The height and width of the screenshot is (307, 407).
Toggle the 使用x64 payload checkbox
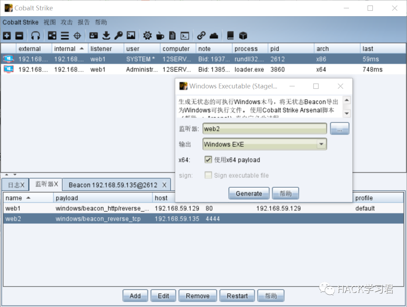point(208,160)
